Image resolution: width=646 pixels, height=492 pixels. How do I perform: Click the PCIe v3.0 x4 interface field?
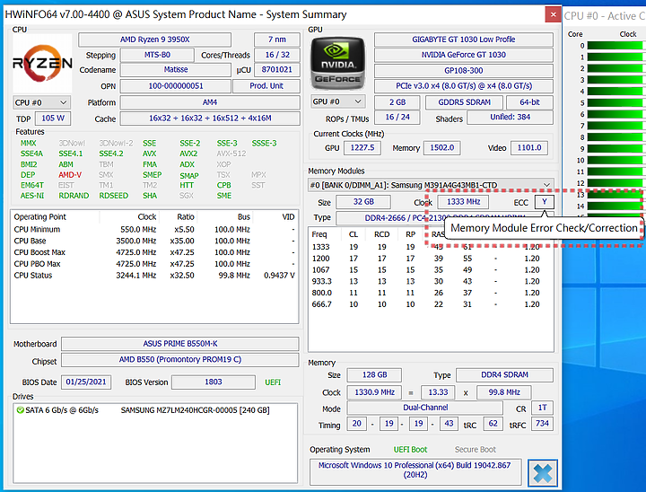[464, 86]
